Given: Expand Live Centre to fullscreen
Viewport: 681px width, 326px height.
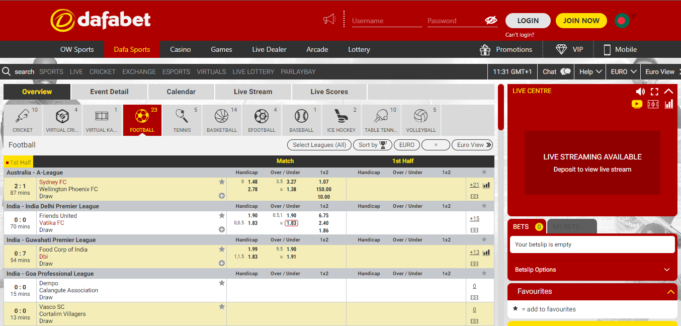Looking at the screenshot, I should pyautogui.click(x=654, y=92).
